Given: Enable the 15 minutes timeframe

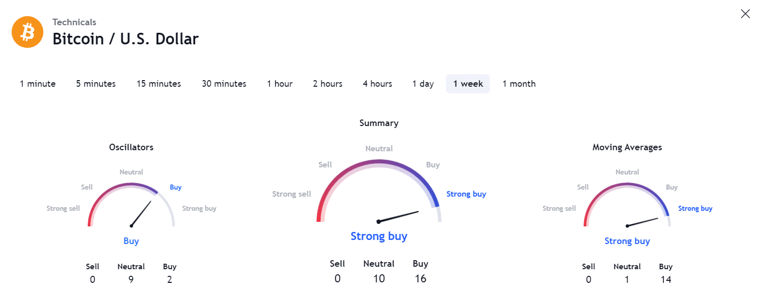Looking at the screenshot, I should [x=158, y=84].
